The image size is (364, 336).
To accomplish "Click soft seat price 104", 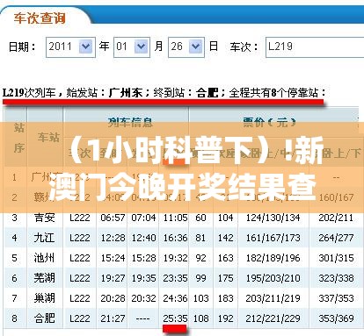I will click(225, 218).
